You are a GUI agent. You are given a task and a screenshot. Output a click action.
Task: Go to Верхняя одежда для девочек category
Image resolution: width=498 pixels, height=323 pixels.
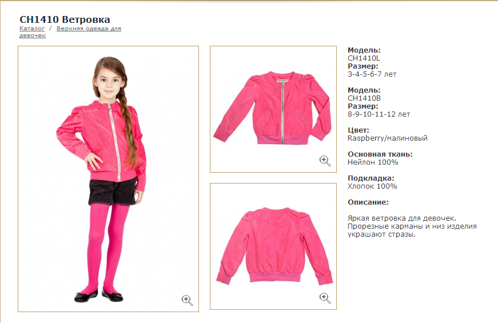(x=70, y=32)
